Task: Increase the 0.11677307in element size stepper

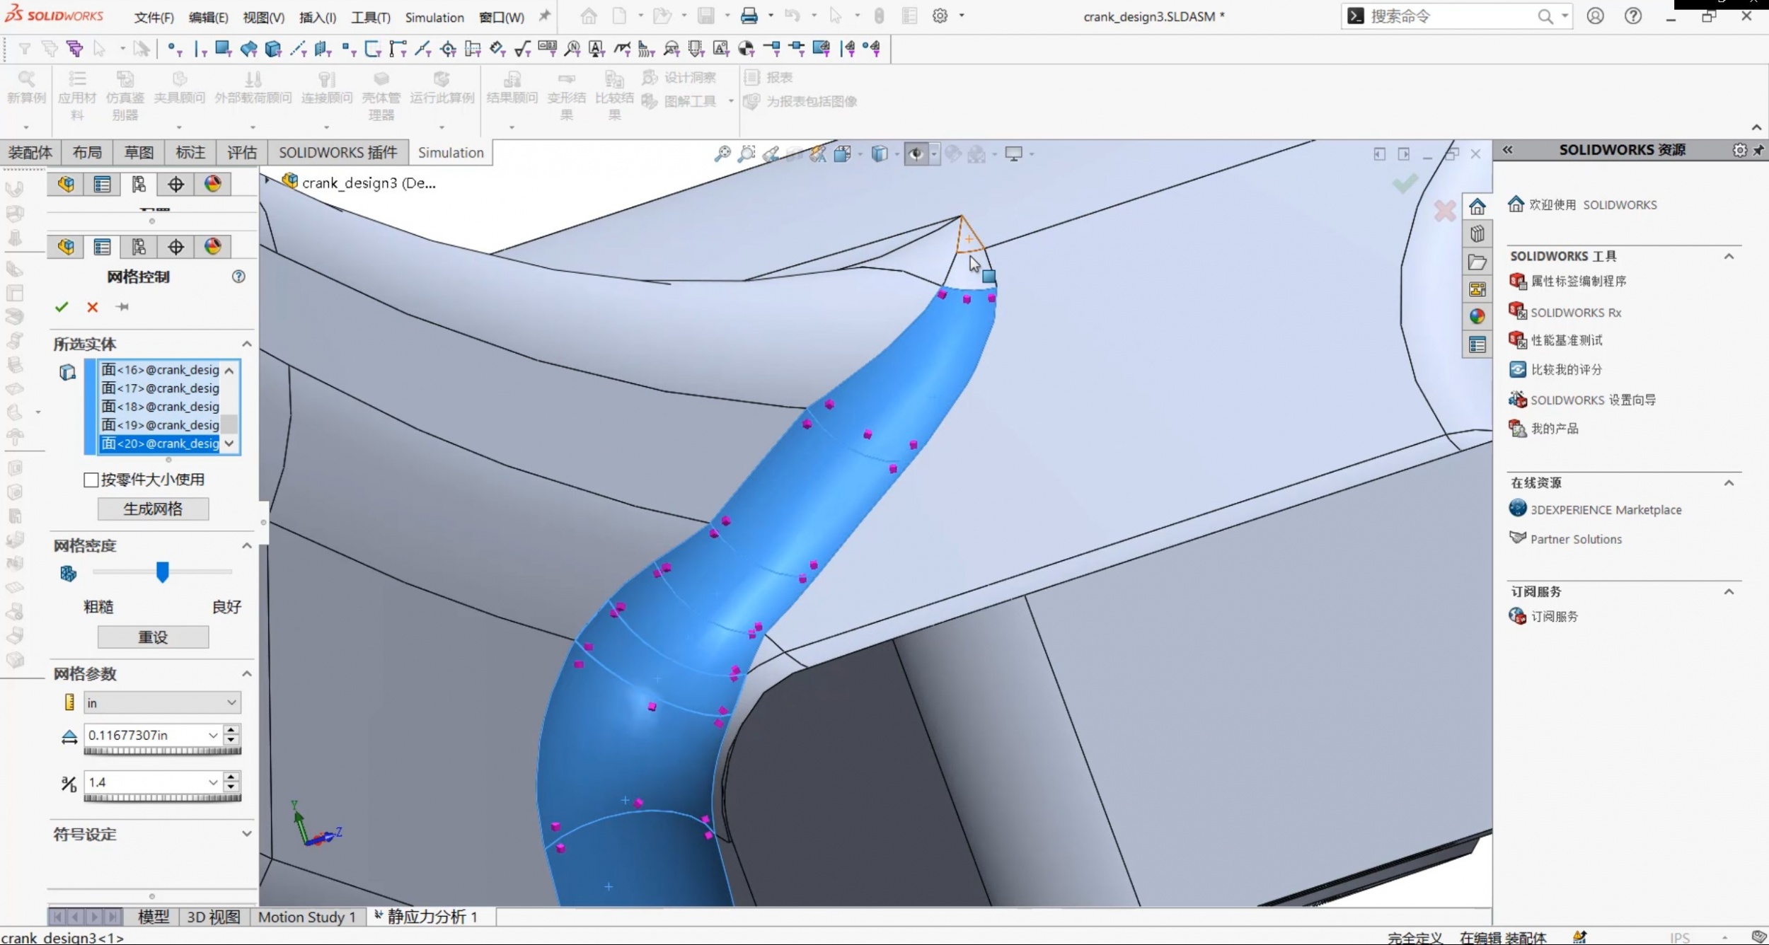Action: (x=231, y=729)
